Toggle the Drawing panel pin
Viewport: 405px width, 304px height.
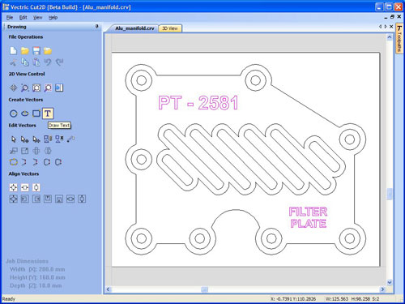pos(97,27)
